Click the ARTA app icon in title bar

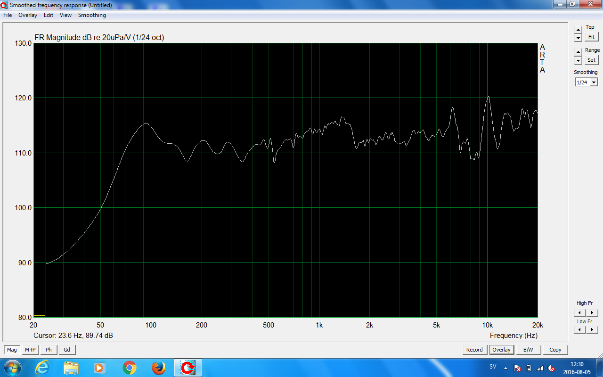(x=5, y=5)
